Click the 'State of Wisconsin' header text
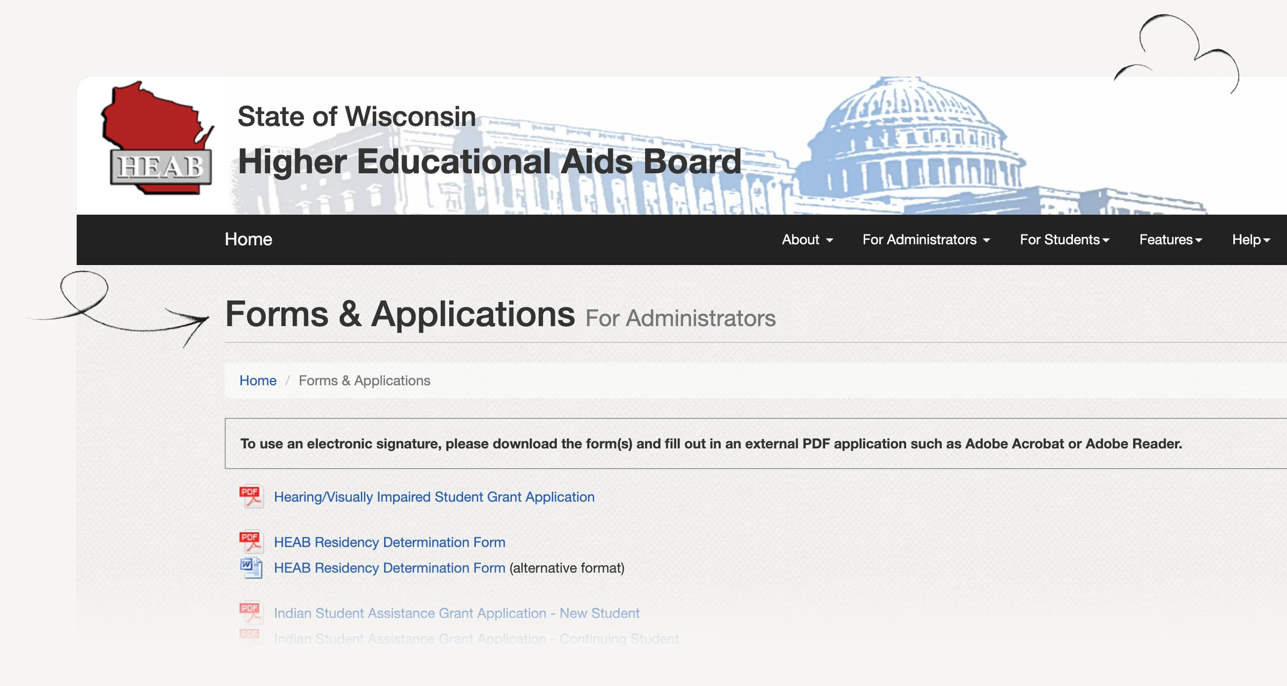Image resolution: width=1287 pixels, height=686 pixels. (357, 116)
